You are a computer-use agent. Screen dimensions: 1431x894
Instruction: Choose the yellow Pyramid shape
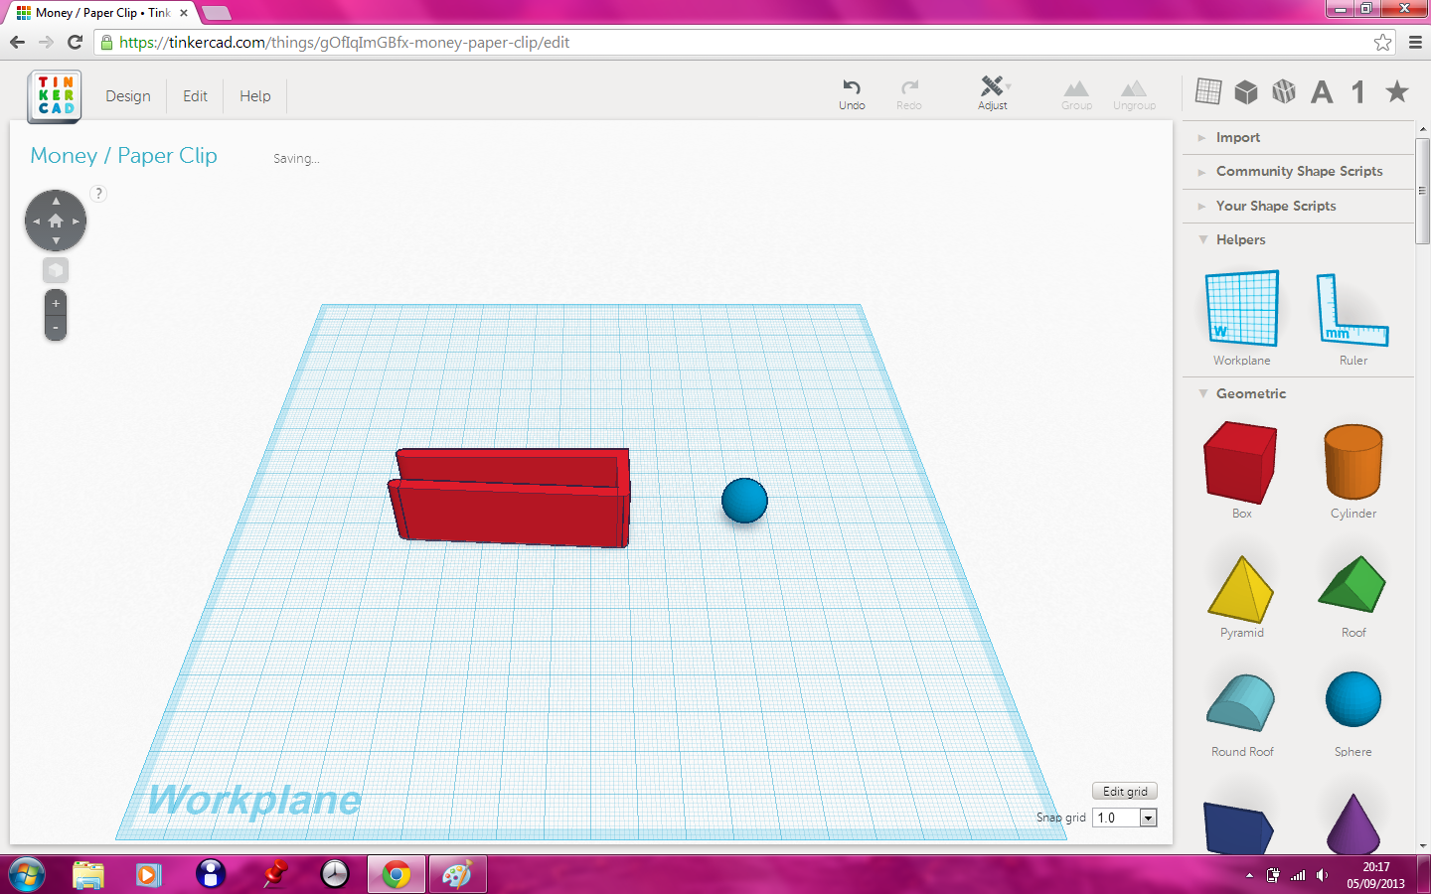click(x=1241, y=589)
